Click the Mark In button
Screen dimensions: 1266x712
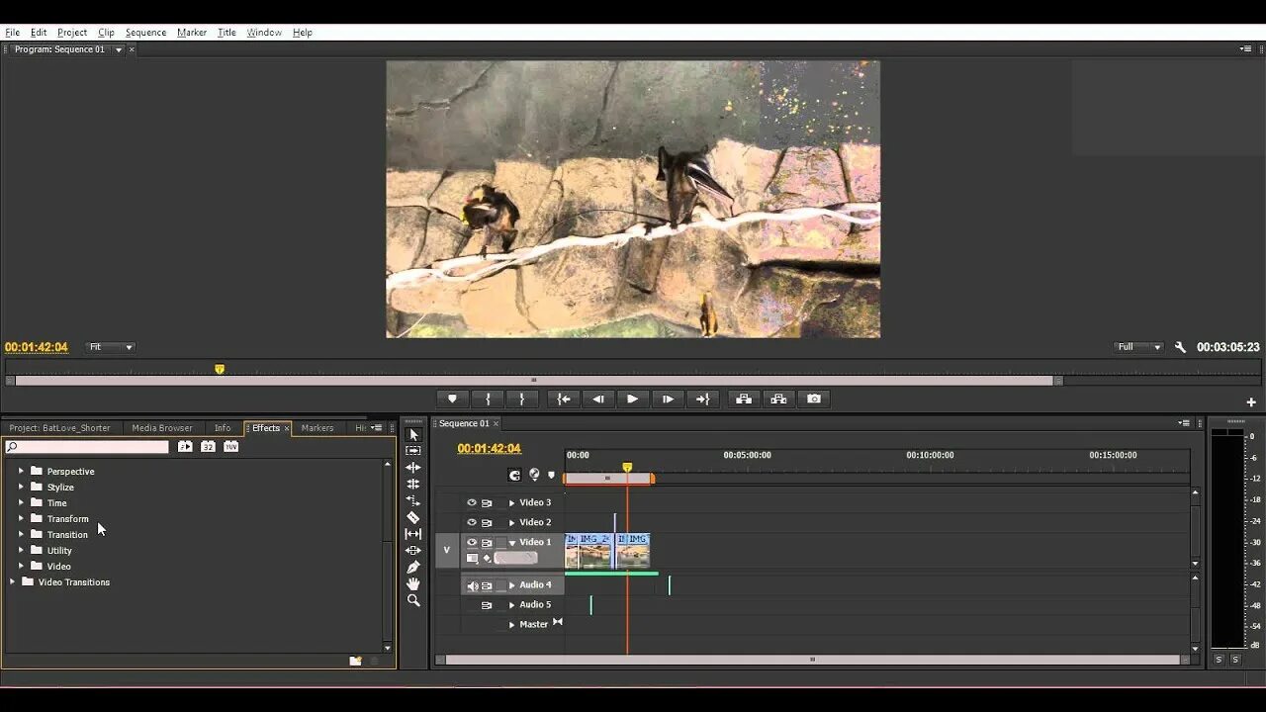pos(487,399)
